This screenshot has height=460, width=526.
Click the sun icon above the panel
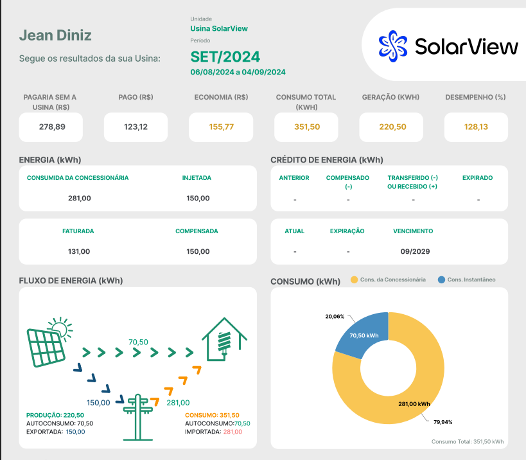pyautogui.click(x=59, y=327)
